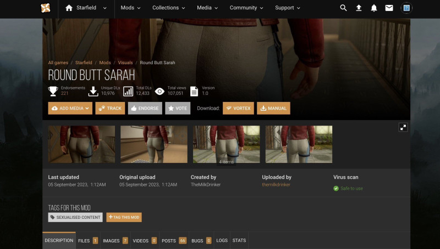
Task: Click the Version document icon
Action: tap(194, 91)
